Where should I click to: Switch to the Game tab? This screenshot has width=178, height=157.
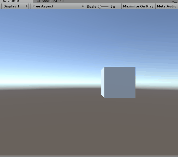pyautogui.click(x=17, y=1)
